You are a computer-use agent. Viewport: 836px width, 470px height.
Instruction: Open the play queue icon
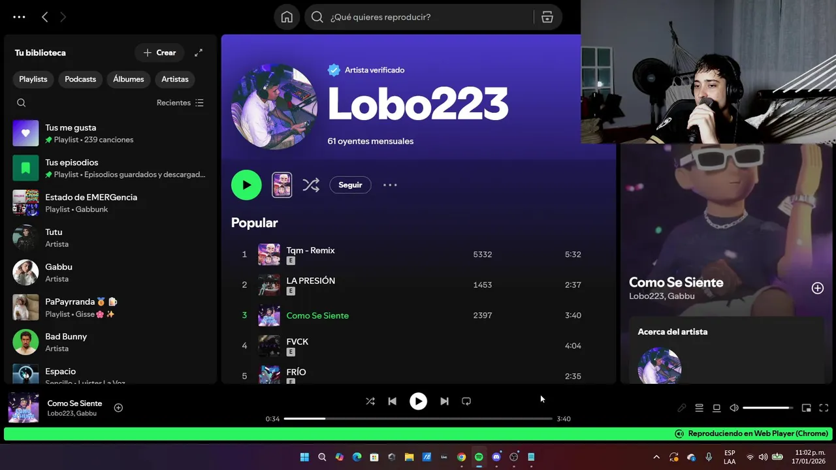tap(699, 408)
